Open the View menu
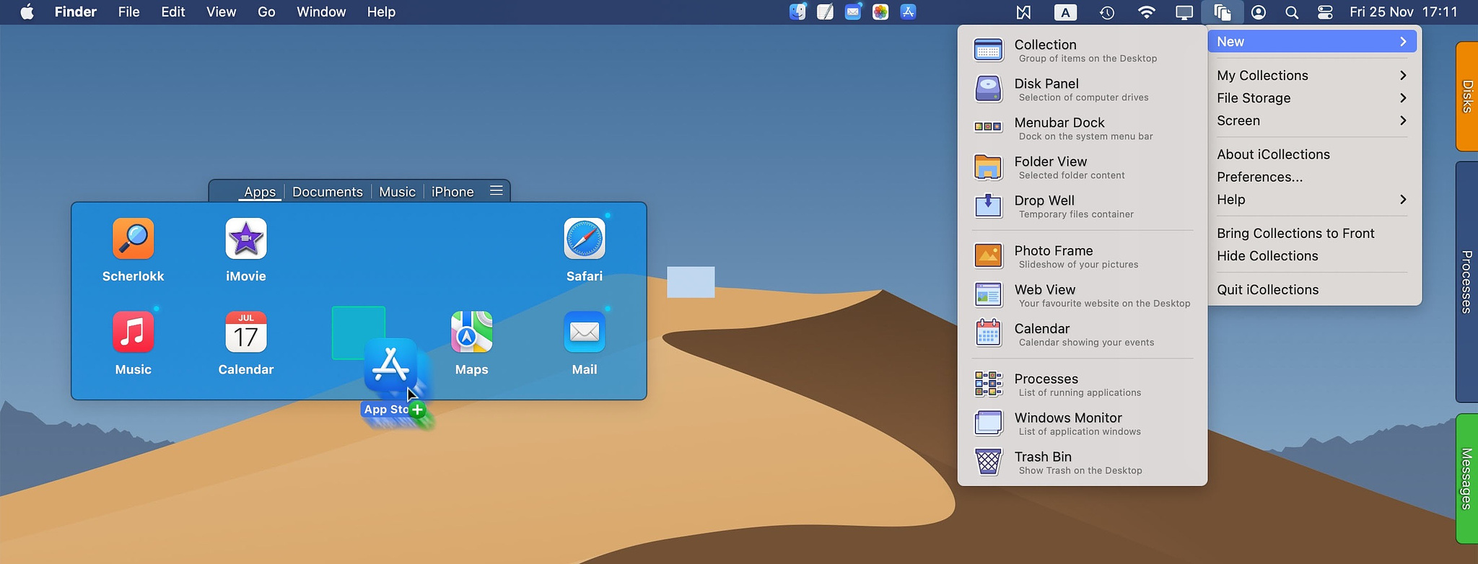The height and width of the screenshot is (564, 1478). (x=221, y=12)
